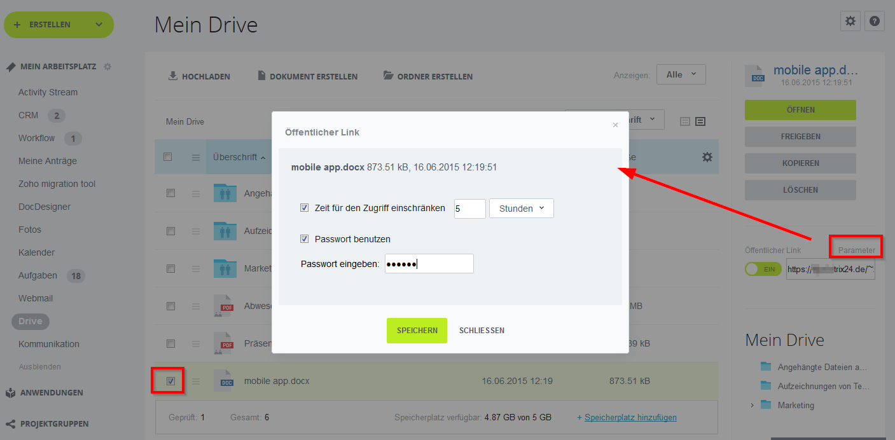Image resolution: width=895 pixels, height=440 pixels.
Task: Expand the Marketing folder in Mein Drive tree
Action: point(752,405)
